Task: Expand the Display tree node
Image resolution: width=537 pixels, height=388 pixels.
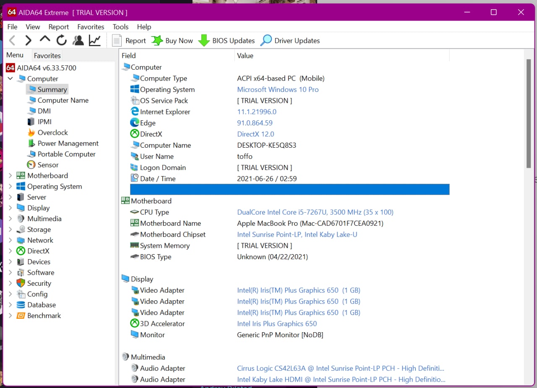Action: [x=10, y=208]
